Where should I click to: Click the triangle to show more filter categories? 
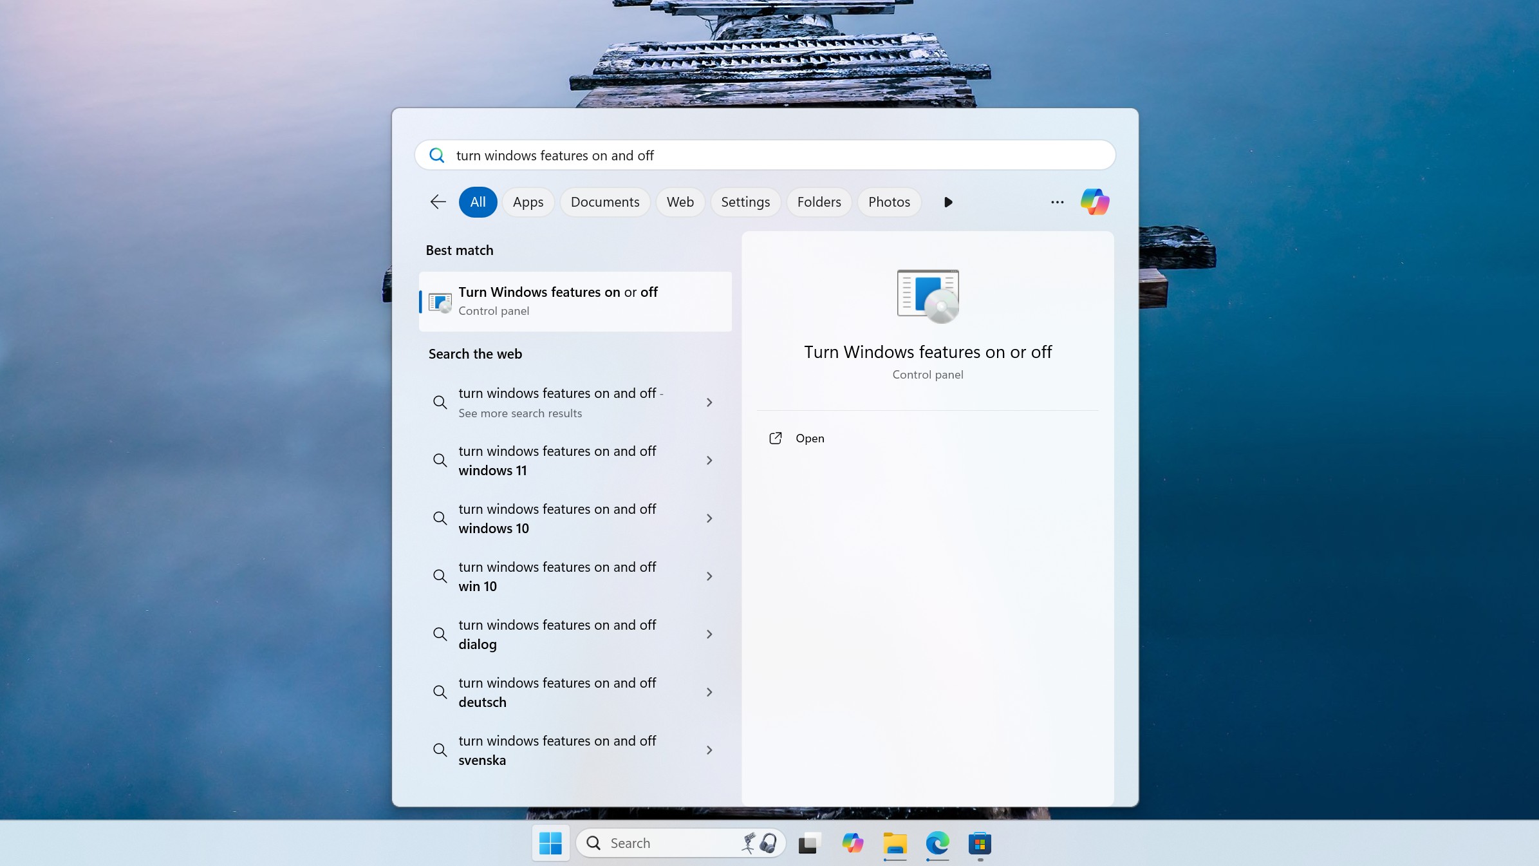(947, 202)
